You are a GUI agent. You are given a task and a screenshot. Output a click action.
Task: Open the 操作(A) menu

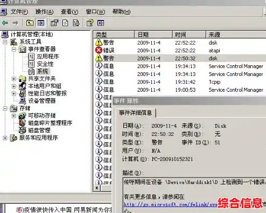(44, 12)
